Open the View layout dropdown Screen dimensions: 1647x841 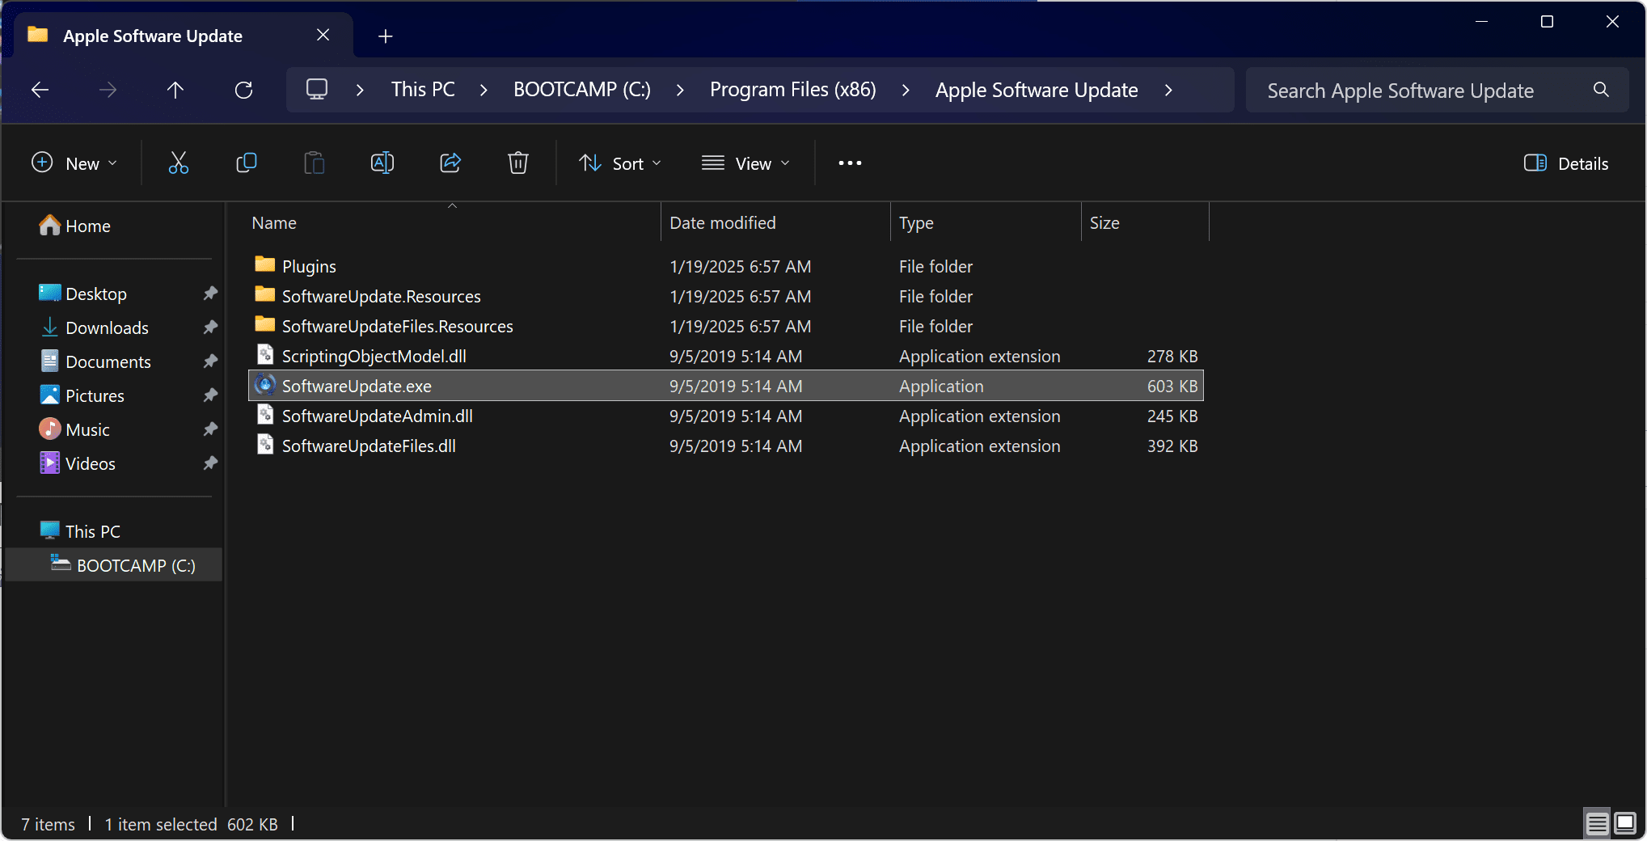(x=745, y=163)
